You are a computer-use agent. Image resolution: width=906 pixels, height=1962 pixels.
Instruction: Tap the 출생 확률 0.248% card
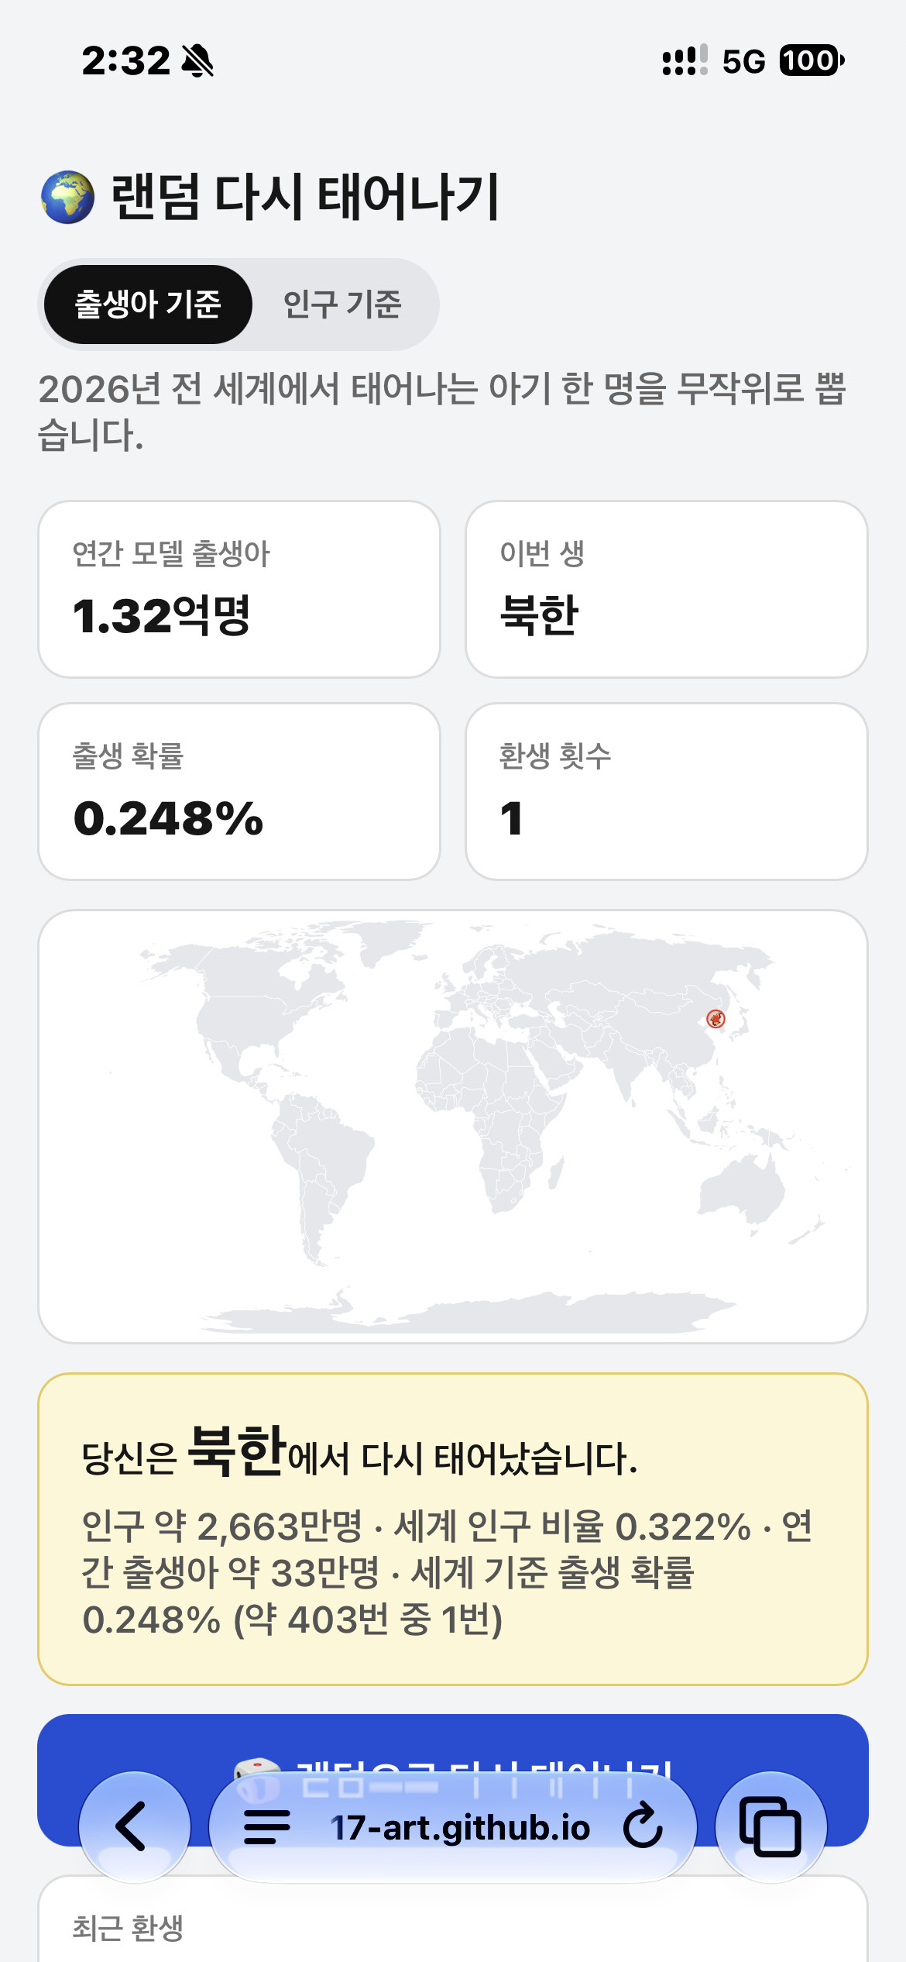[x=239, y=791]
